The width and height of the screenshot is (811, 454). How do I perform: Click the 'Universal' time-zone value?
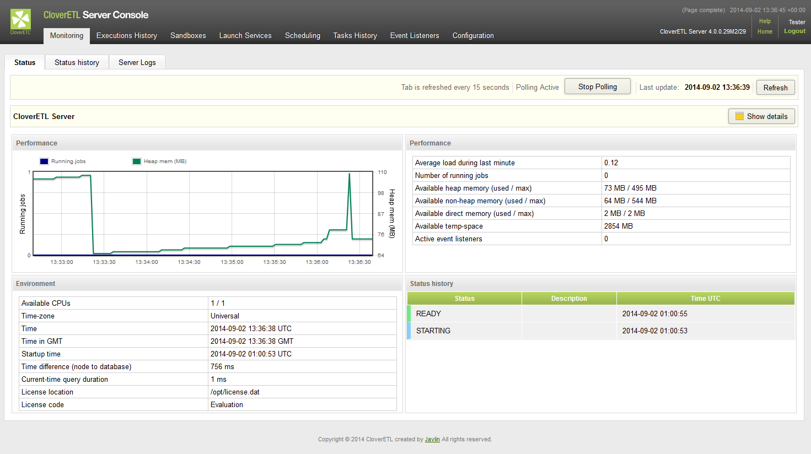point(225,316)
